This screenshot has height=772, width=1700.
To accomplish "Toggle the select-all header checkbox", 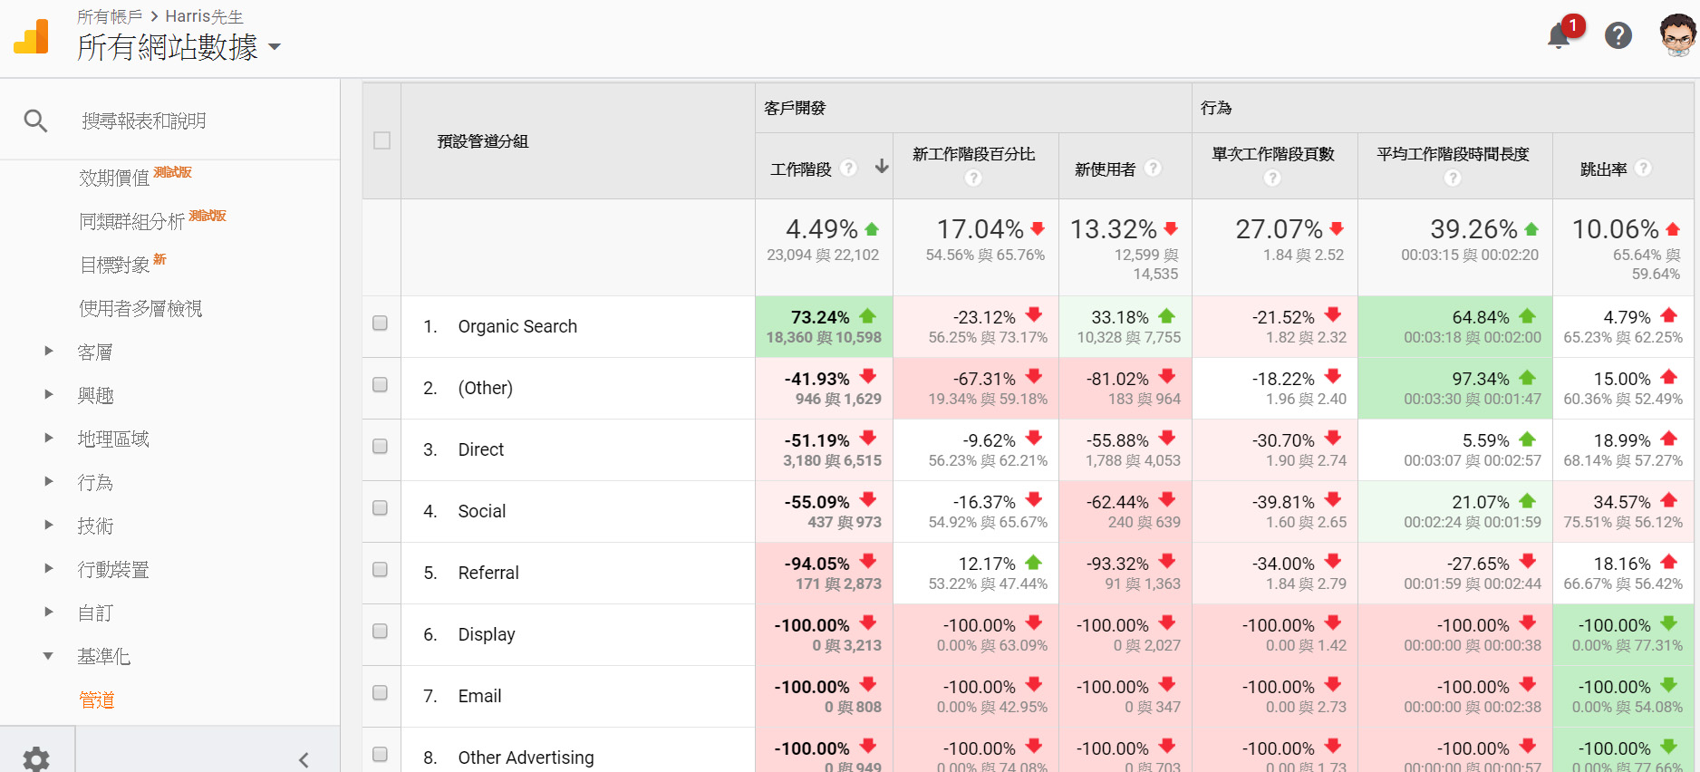I will pyautogui.click(x=382, y=140).
